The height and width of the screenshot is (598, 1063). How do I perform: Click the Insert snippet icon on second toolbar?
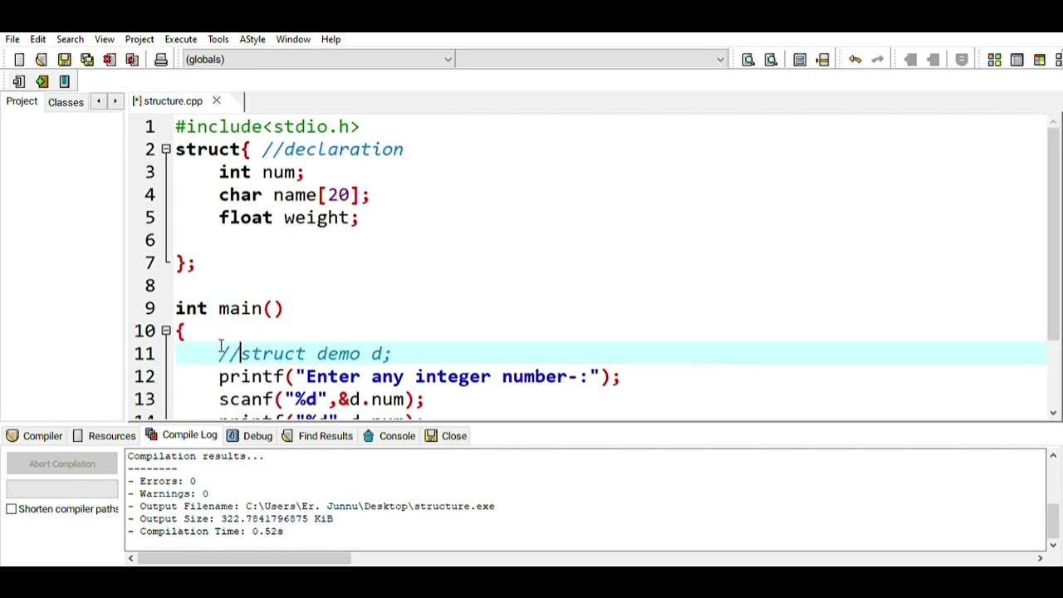pos(19,81)
